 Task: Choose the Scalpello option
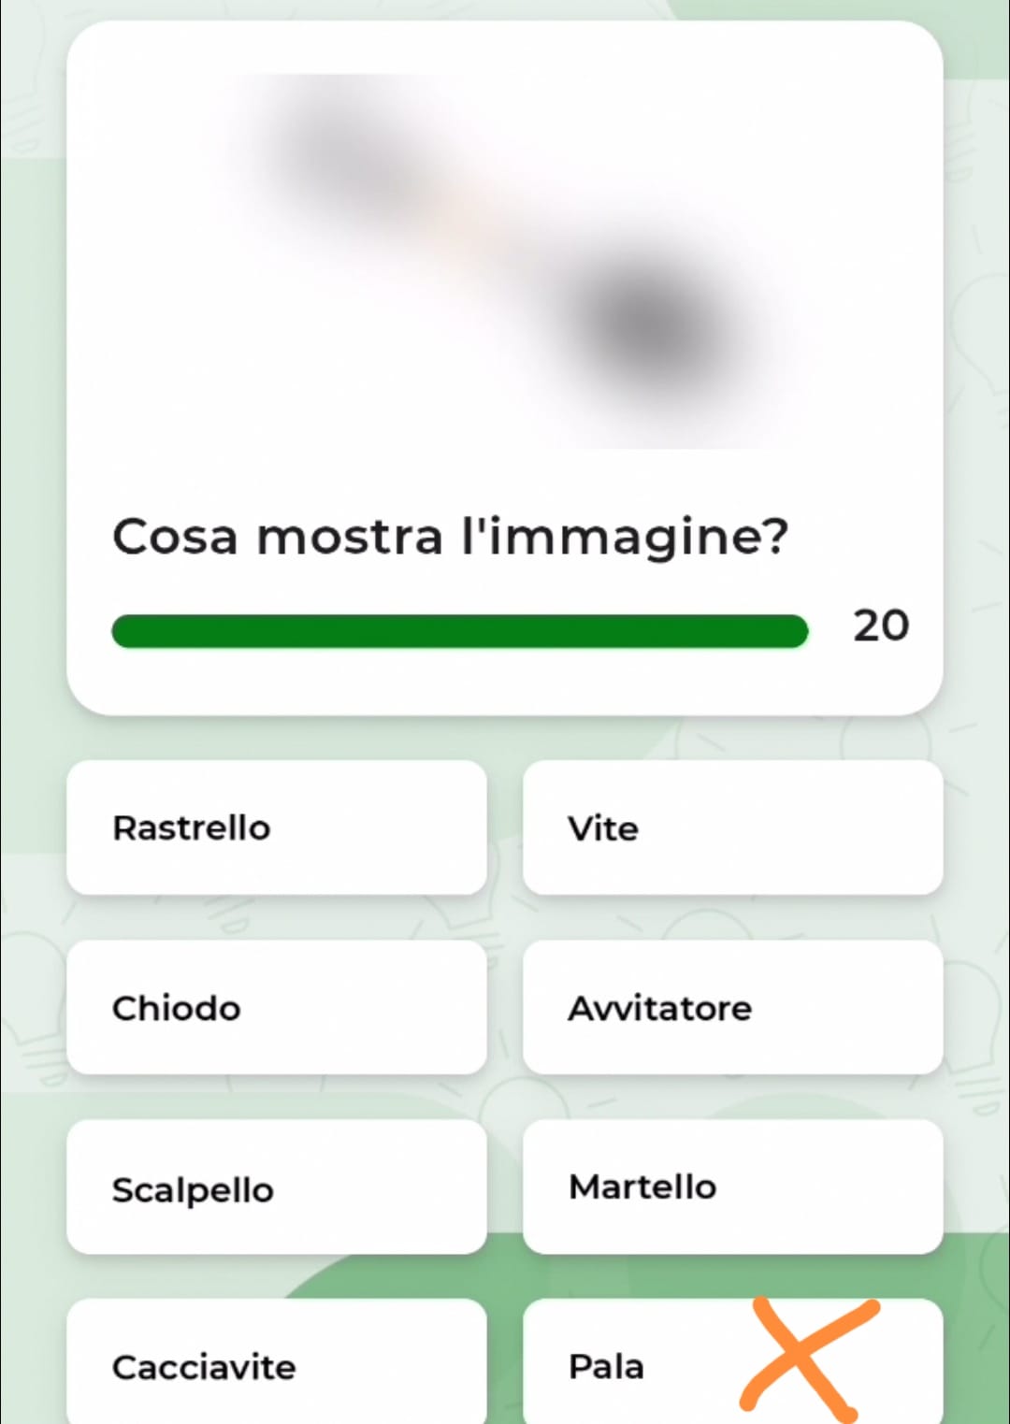click(277, 1187)
